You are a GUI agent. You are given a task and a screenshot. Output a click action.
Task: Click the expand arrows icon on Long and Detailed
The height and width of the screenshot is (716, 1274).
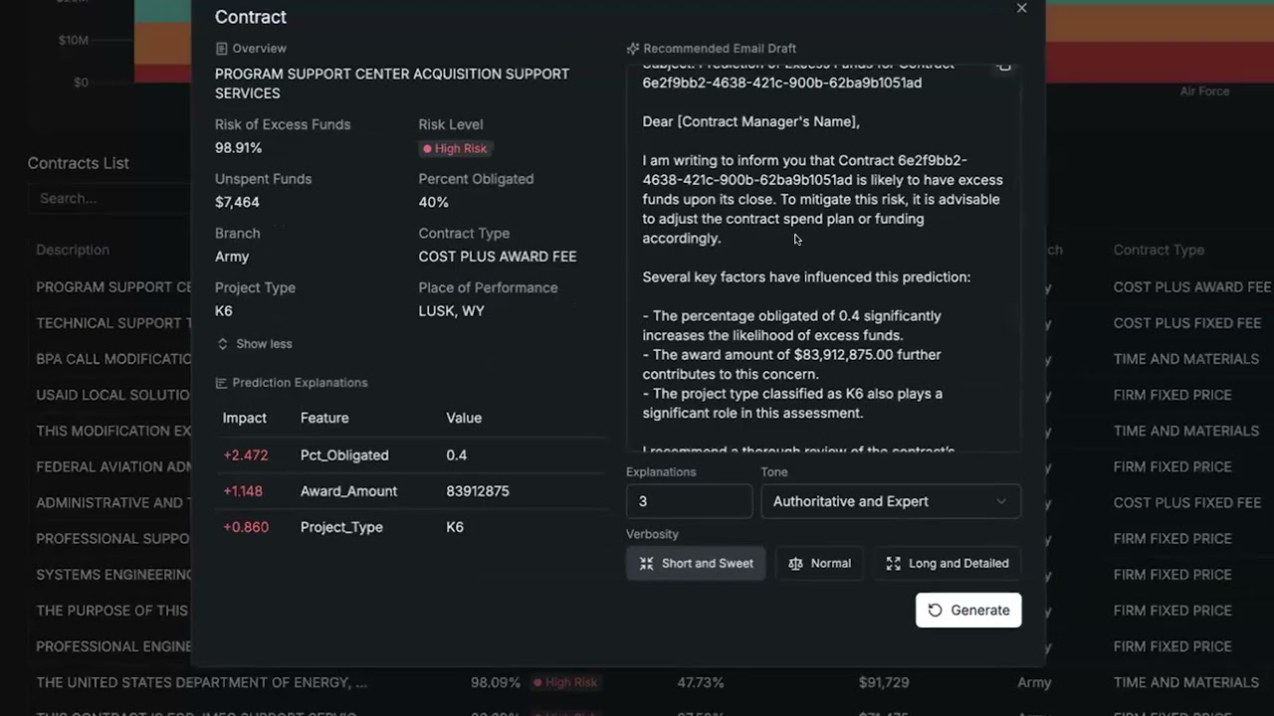click(x=893, y=564)
